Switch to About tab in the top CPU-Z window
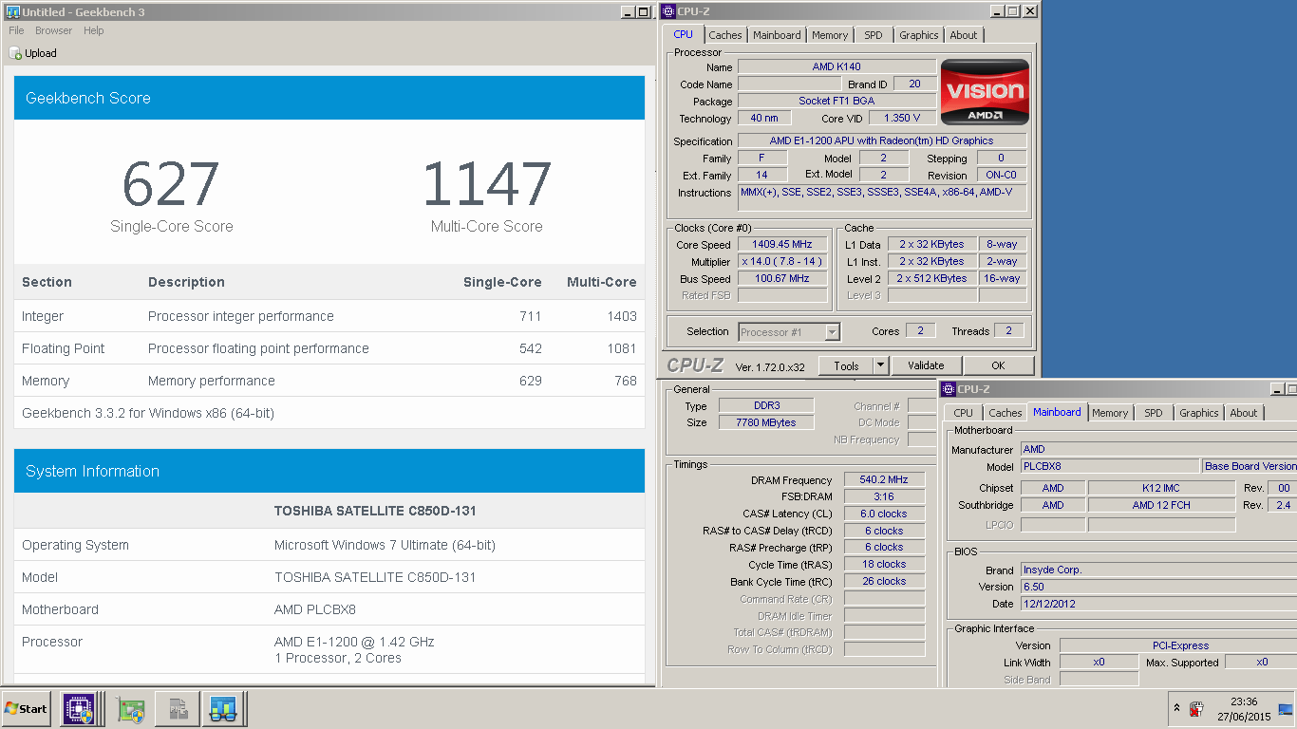1297x729 pixels. pyautogui.click(x=964, y=35)
